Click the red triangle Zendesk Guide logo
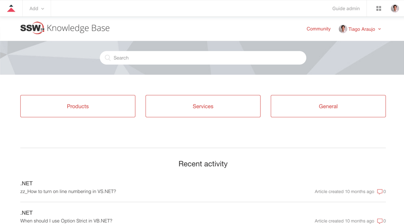404x224 pixels. tap(11, 9)
